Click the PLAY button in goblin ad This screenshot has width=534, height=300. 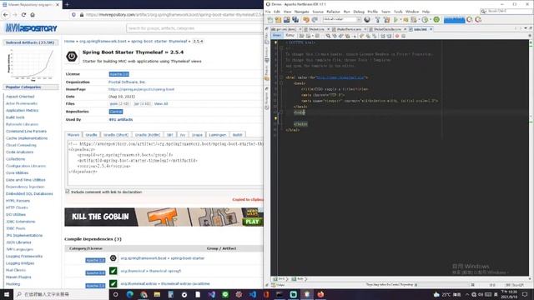coord(252,222)
